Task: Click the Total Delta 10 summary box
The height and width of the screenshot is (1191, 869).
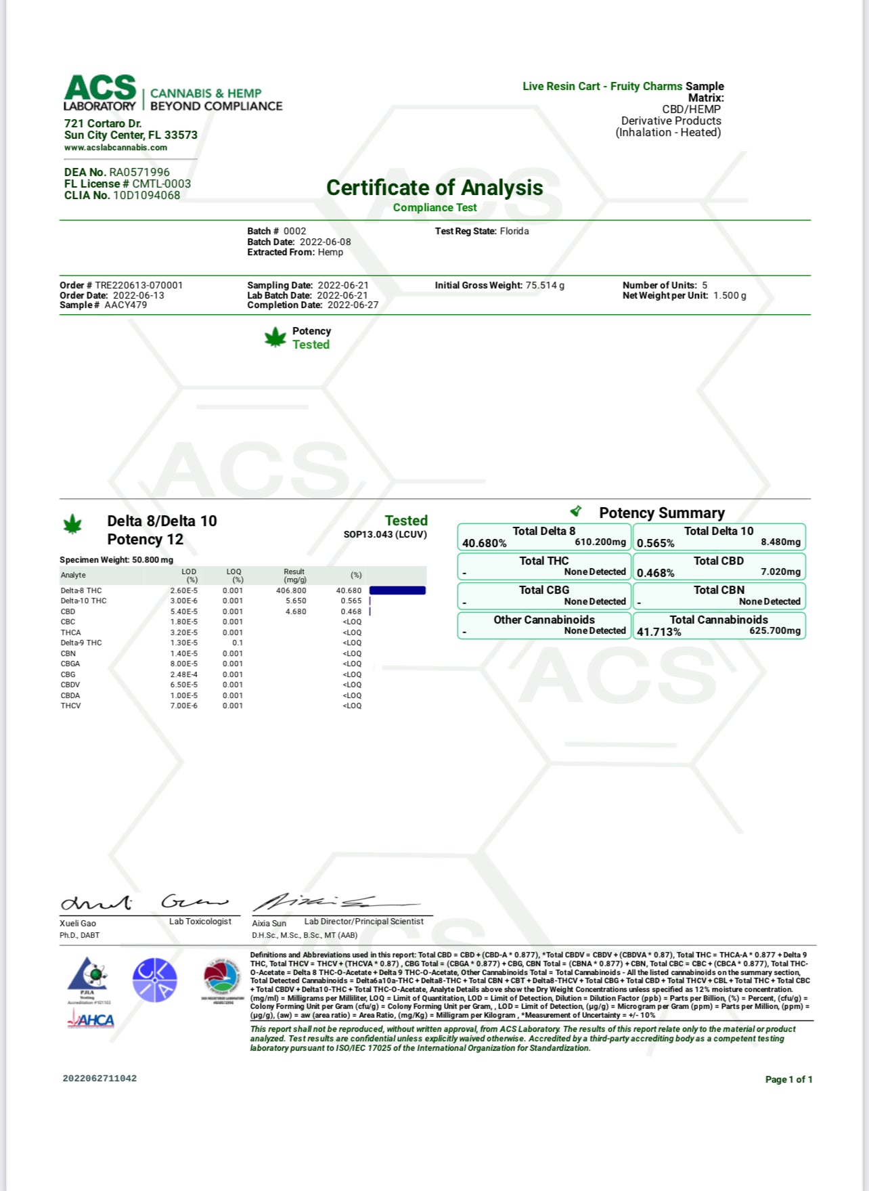Action: point(719,537)
